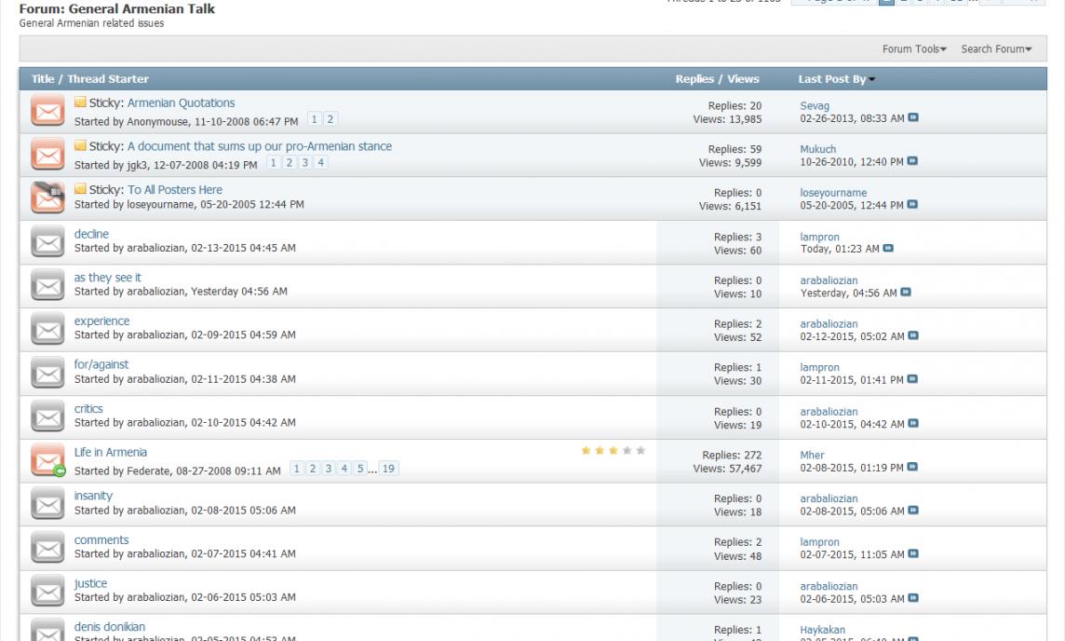The width and height of the screenshot is (1065, 641).
Task: Click the gray envelope icon for insanity thread
Action: [47, 504]
